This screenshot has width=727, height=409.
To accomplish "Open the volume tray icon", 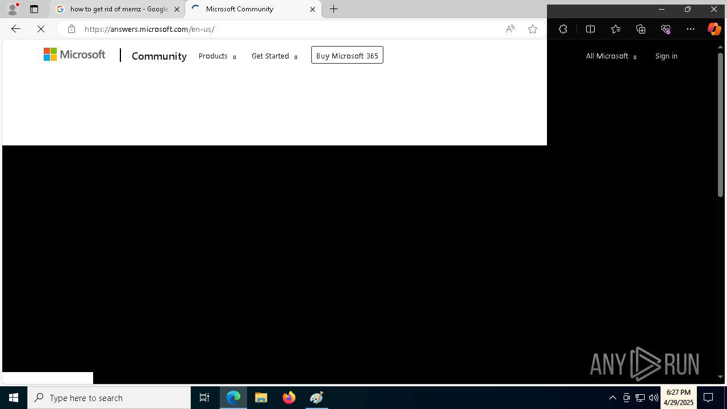I will coord(653,398).
